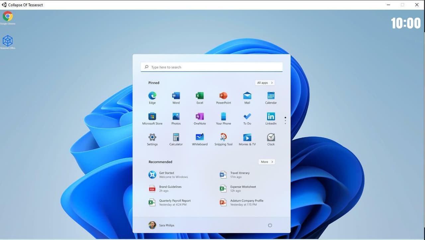This screenshot has height=240, width=425.
Task: Open the Travel itinerary document
Action: 235,175
